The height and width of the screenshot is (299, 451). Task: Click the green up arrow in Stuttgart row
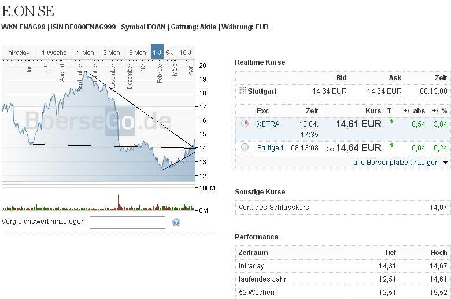point(391,145)
